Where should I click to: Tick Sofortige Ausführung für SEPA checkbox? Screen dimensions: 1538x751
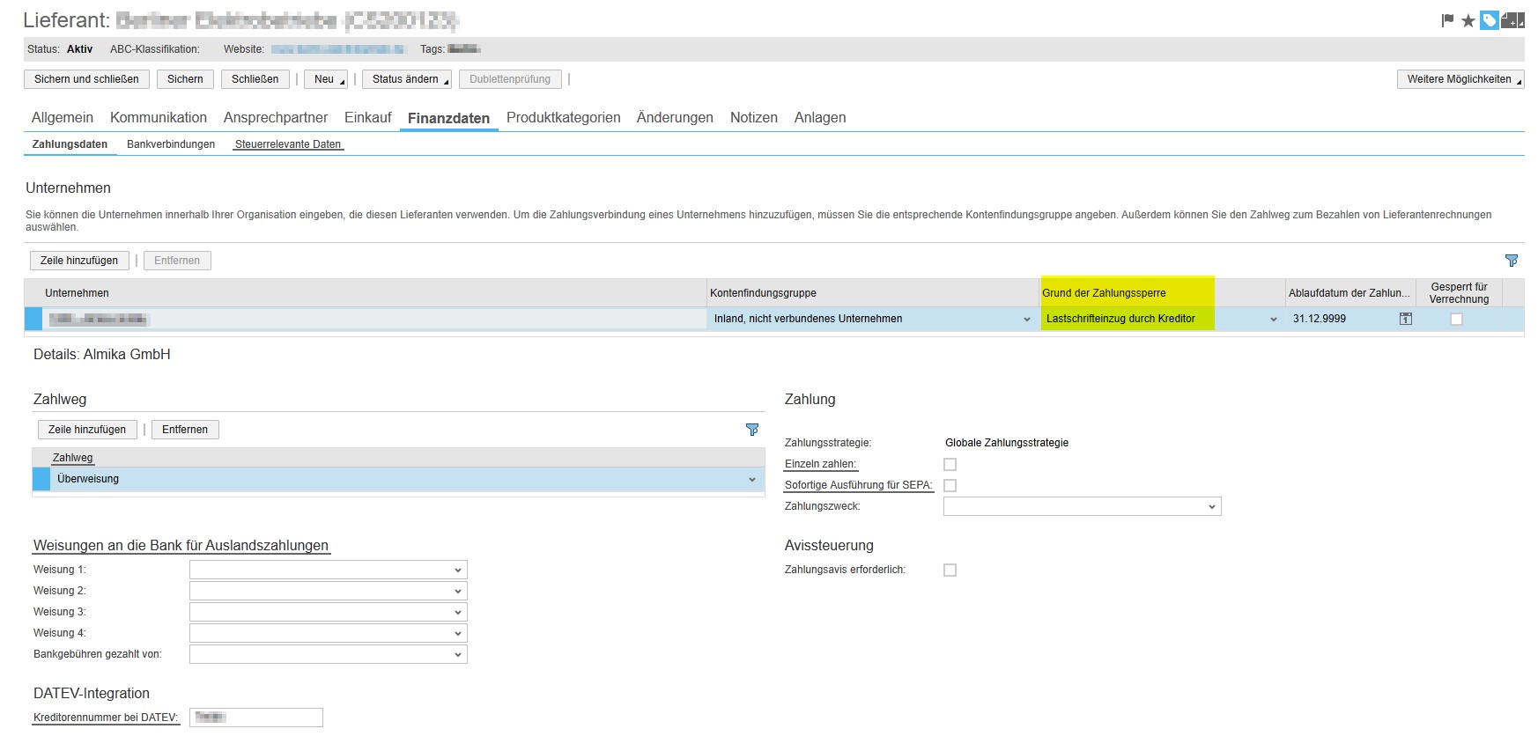(x=950, y=485)
